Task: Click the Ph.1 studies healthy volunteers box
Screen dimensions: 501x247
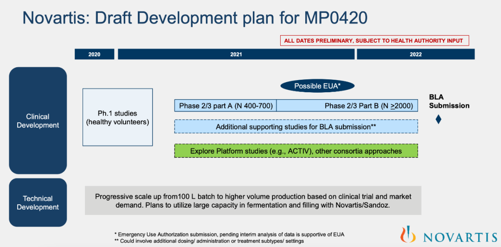Action: tap(117, 117)
